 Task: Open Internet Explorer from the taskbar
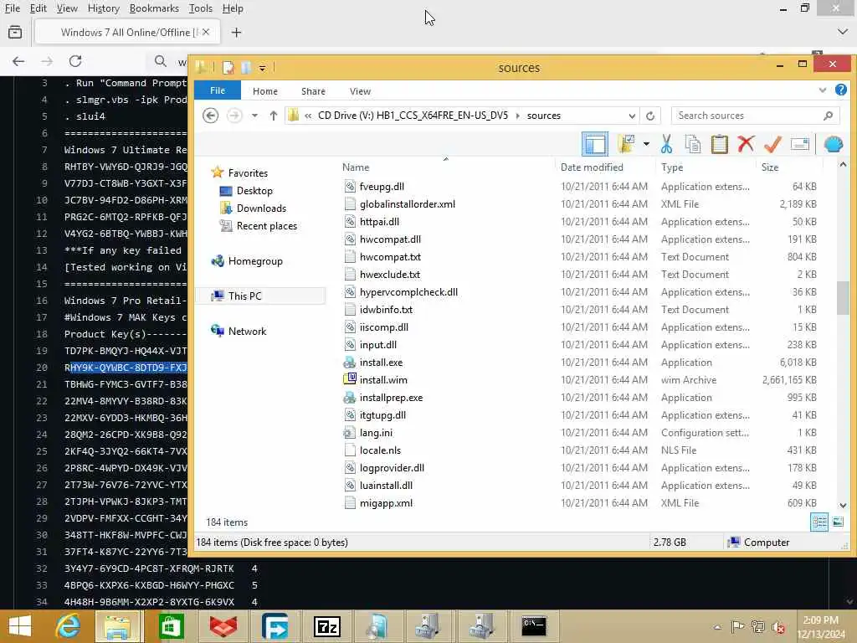(68, 626)
